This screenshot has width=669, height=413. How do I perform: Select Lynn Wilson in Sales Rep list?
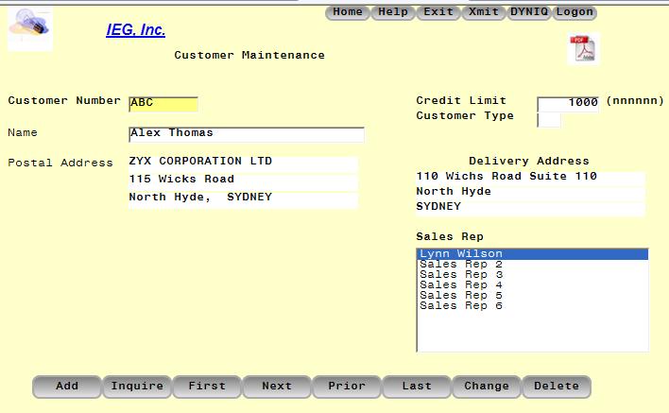coord(462,254)
